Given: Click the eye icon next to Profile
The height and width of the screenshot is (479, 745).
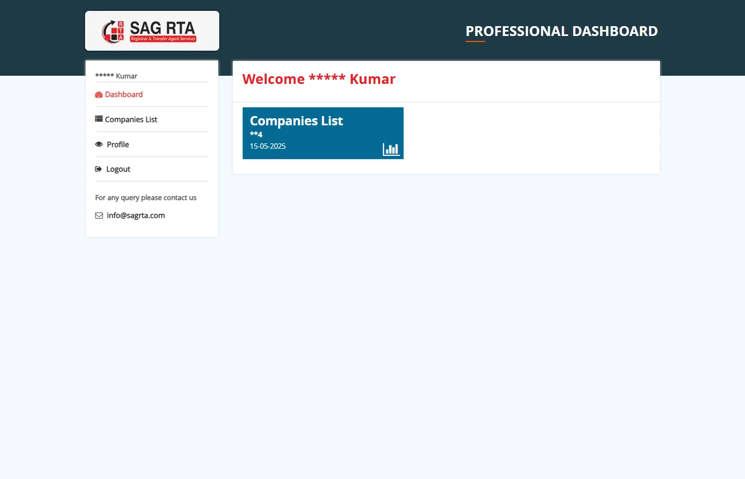Looking at the screenshot, I should tap(99, 144).
